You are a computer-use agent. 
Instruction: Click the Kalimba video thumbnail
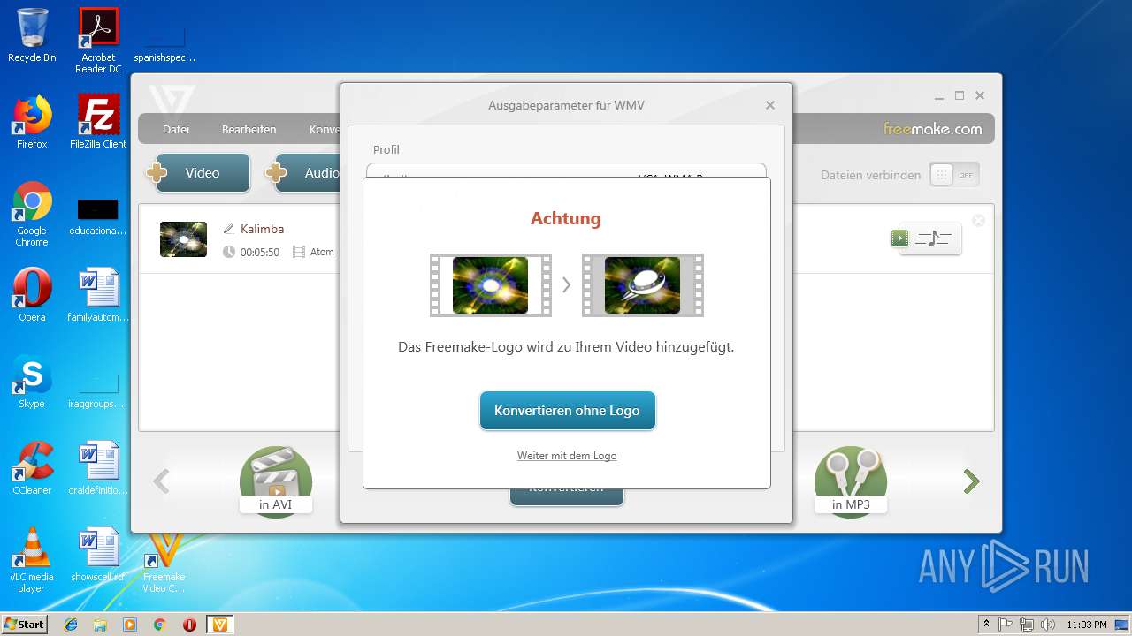[183, 239]
